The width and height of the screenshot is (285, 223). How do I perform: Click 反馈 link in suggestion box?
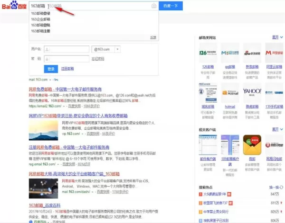click(x=153, y=37)
